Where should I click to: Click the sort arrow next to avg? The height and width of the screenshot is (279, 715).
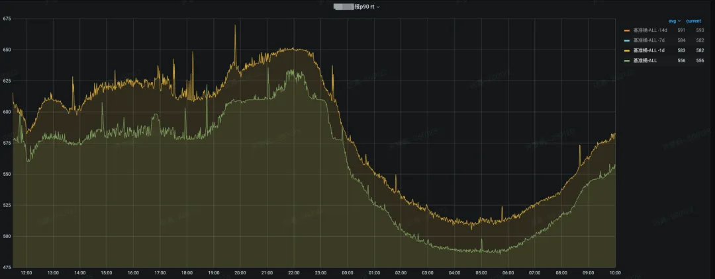[x=679, y=21]
